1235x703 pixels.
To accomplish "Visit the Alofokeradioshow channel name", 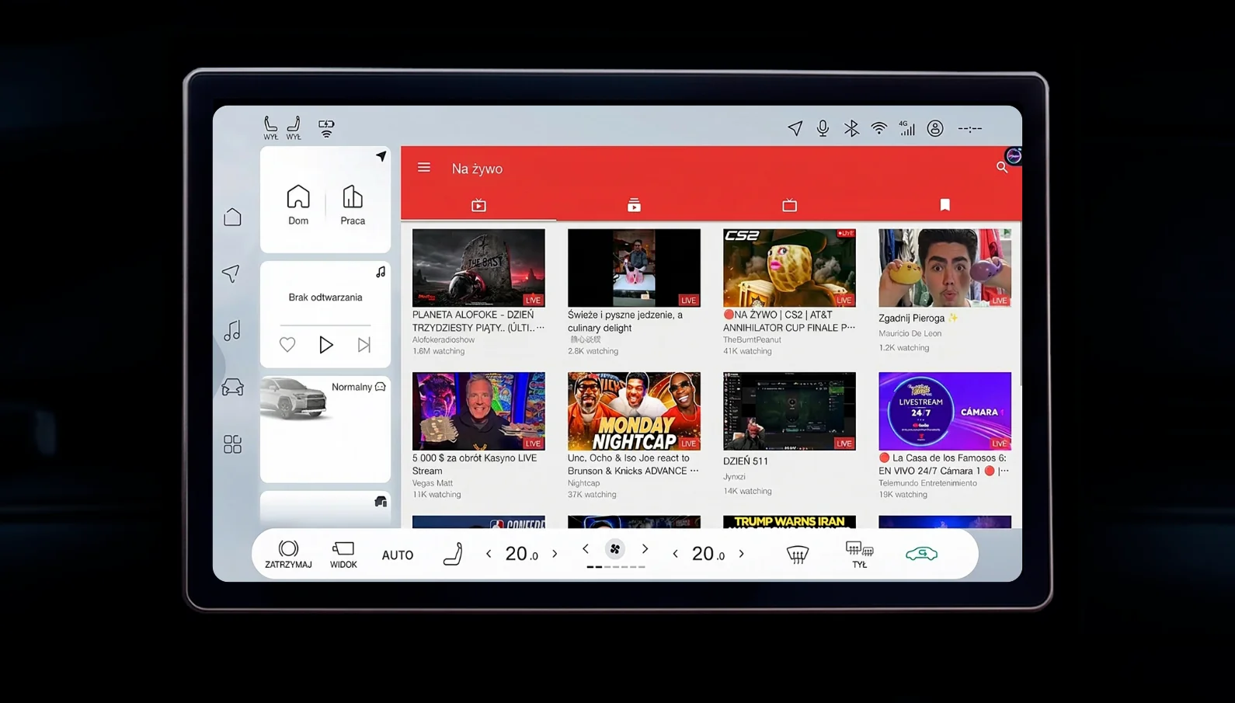I will click(444, 339).
